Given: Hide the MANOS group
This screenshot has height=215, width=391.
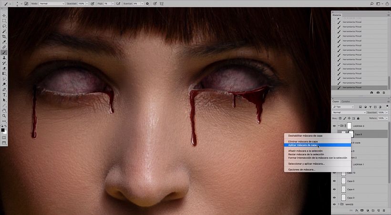Looking at the screenshot, I should (x=334, y=205).
